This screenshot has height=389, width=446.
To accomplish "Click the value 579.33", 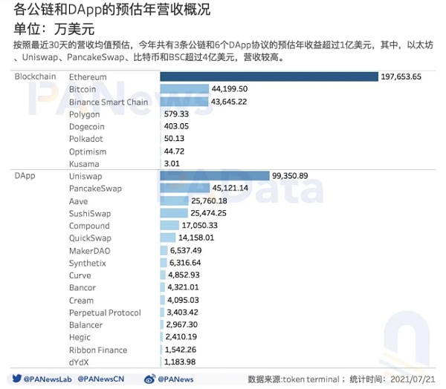I will (x=176, y=114).
